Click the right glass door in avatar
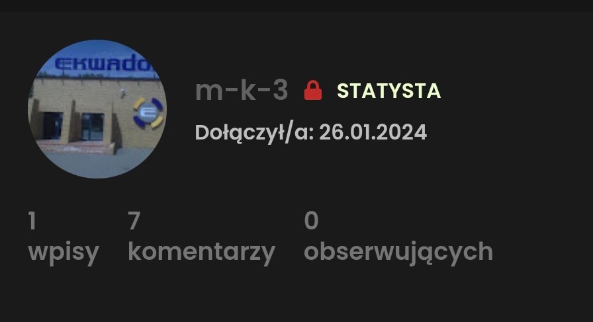This screenshot has width=593, height=322. (93, 127)
